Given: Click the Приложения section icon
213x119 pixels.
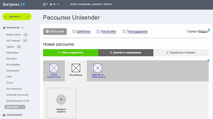Looking at the screenshot, I should [4, 115].
